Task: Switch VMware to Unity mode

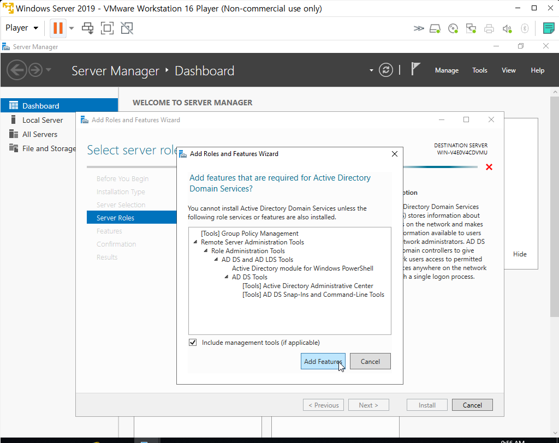Action: pos(127,28)
